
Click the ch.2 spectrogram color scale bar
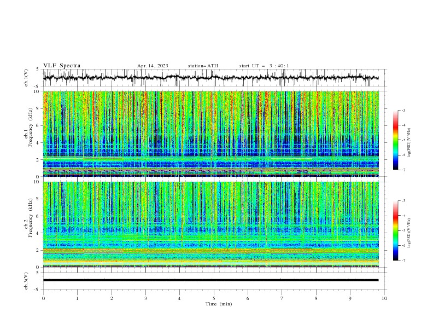coord(395,230)
